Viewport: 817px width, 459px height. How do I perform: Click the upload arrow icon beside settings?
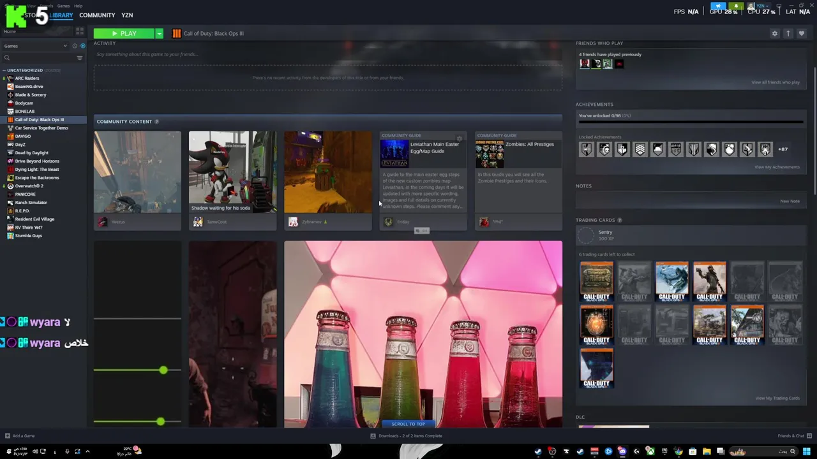point(788,33)
